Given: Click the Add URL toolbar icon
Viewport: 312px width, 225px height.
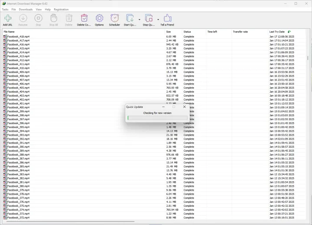Looking at the screenshot, I should pyautogui.click(x=7, y=18).
